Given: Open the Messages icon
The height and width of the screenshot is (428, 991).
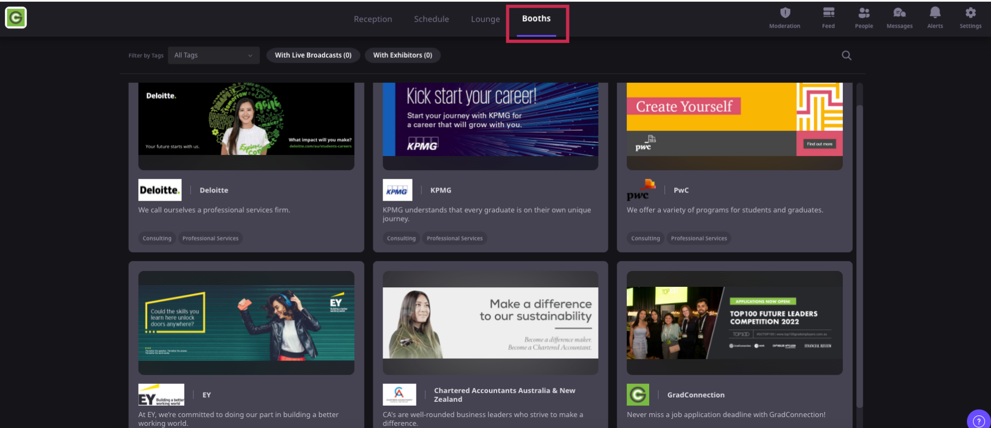Looking at the screenshot, I should coord(899,13).
